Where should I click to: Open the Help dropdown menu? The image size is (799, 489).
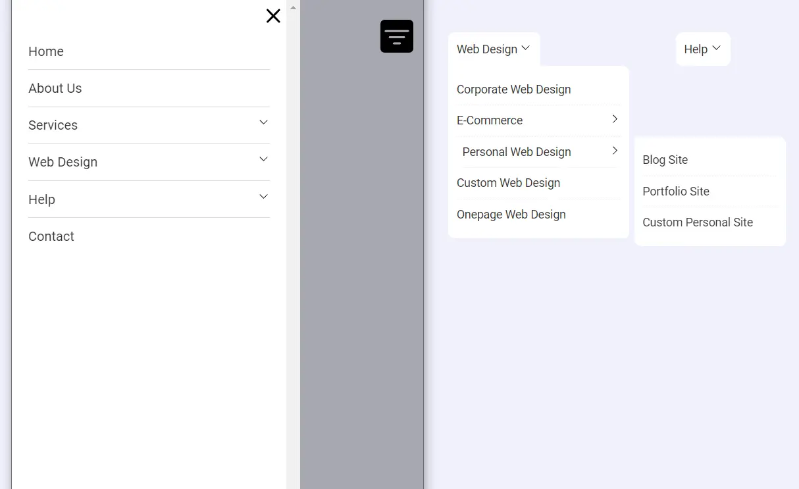click(702, 49)
